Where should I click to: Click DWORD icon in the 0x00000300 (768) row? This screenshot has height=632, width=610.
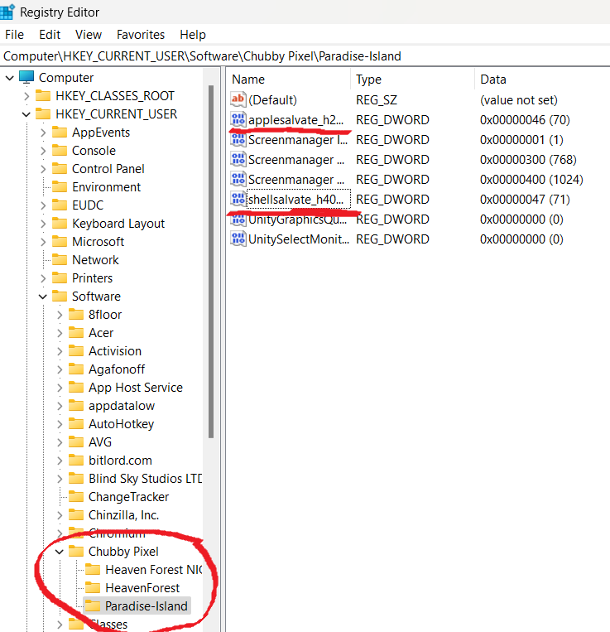coord(238,159)
